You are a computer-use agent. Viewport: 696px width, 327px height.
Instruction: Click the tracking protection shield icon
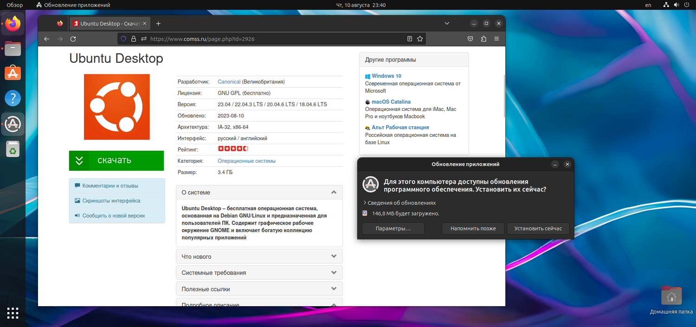[x=123, y=39]
